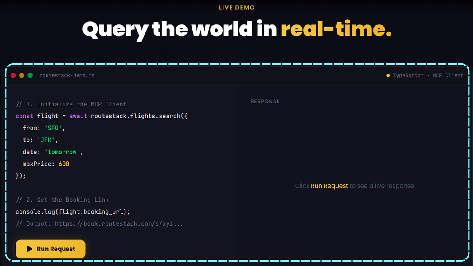Click the 'JFK' string in code

(x=46, y=140)
